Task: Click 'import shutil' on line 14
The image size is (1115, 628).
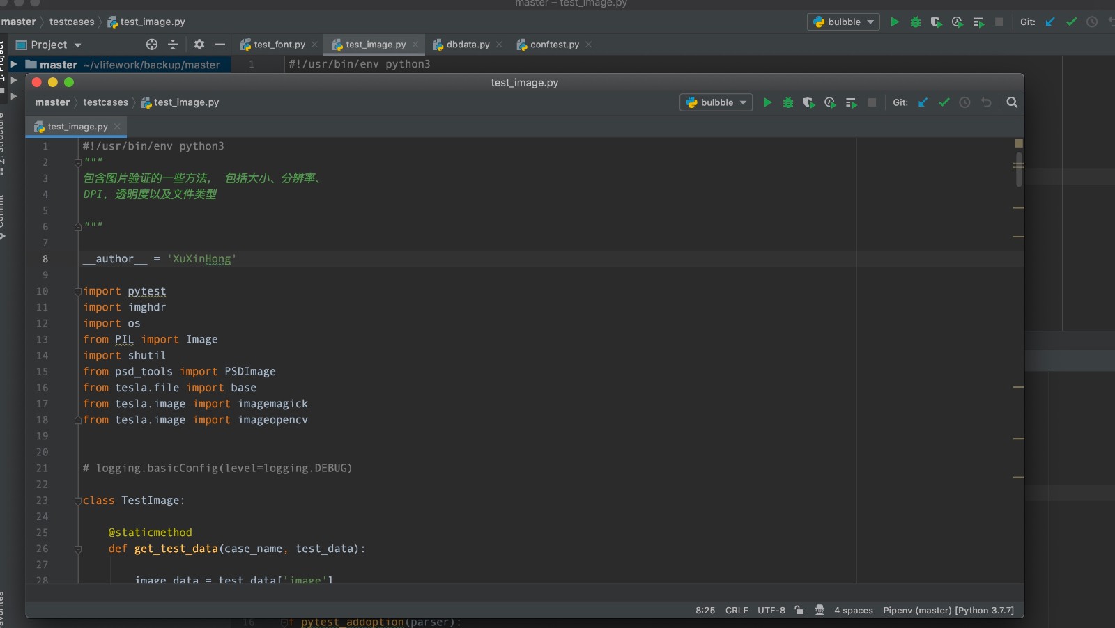Action: pyautogui.click(x=125, y=356)
